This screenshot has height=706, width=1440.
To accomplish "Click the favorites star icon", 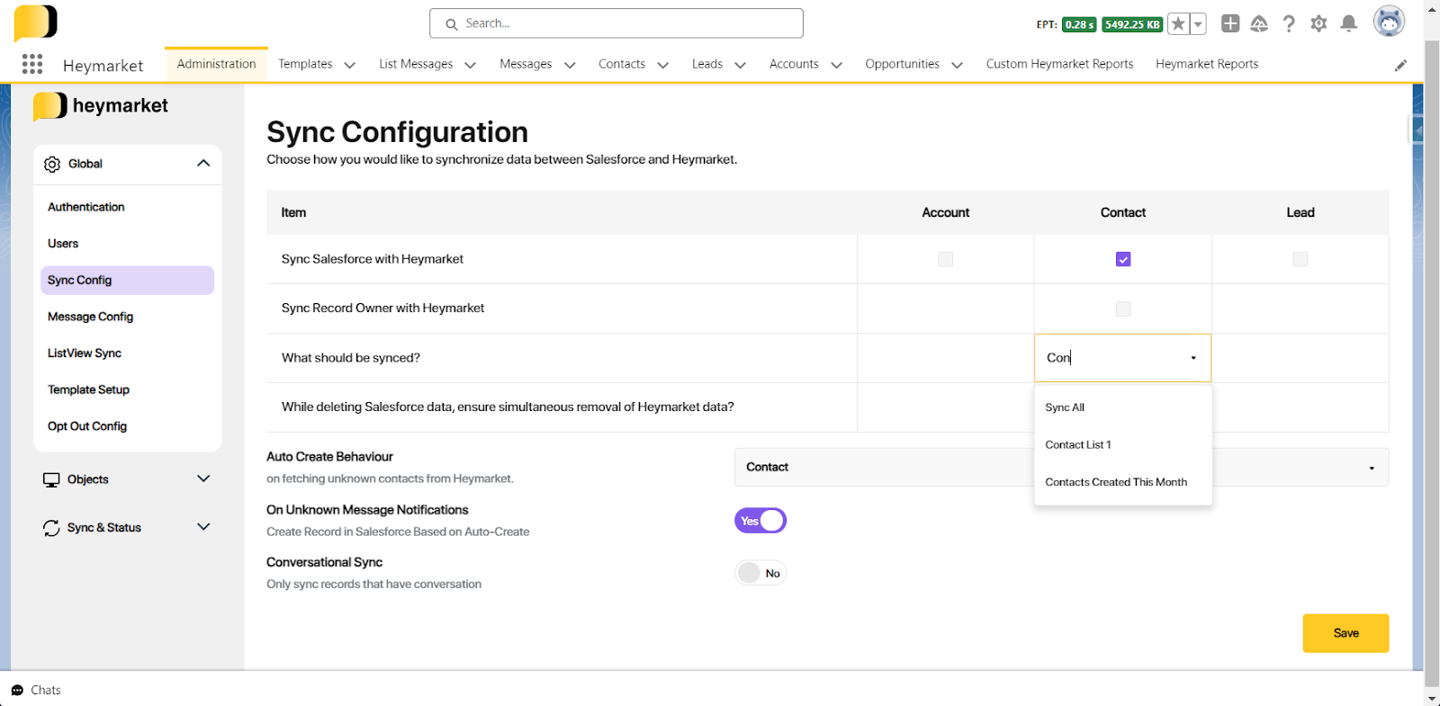I will (x=1178, y=24).
